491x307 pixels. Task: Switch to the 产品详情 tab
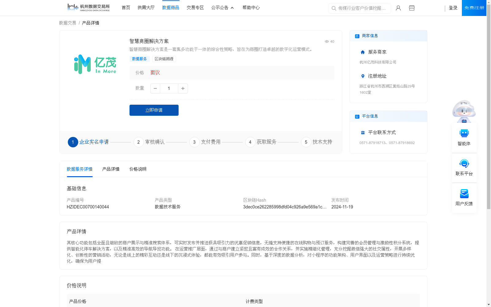click(111, 169)
